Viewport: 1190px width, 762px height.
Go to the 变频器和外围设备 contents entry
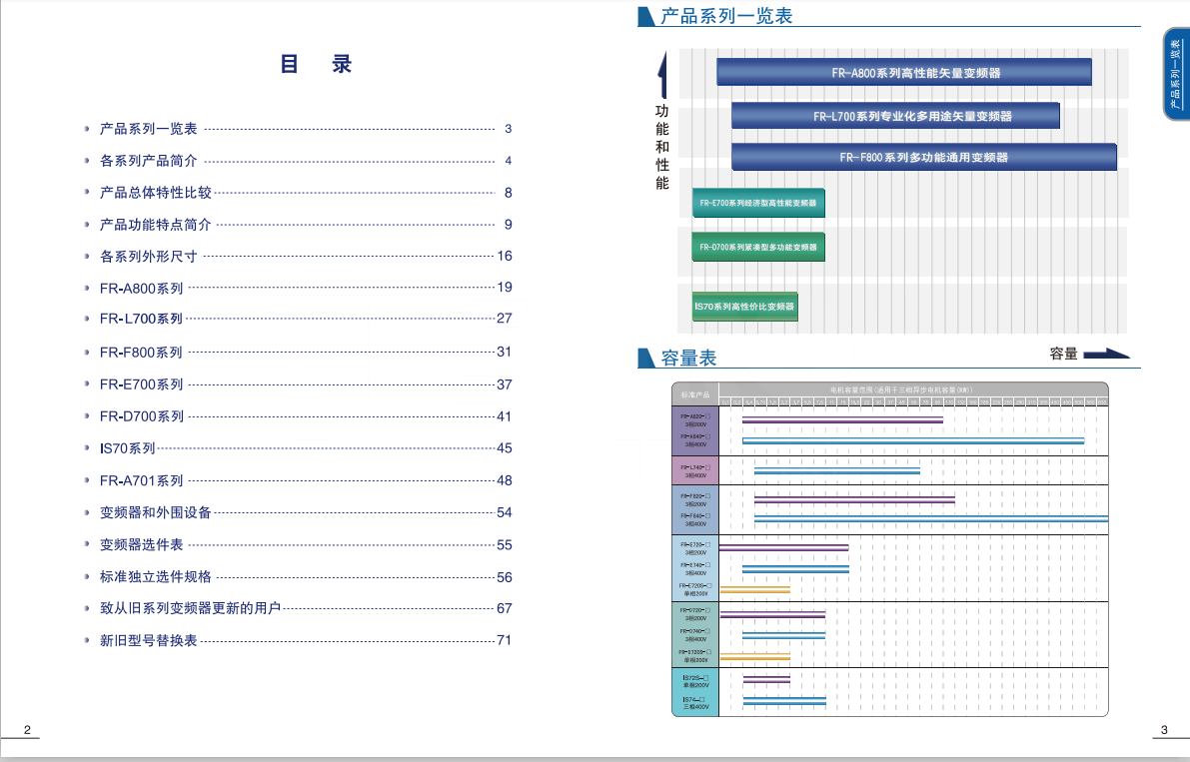(x=299, y=512)
